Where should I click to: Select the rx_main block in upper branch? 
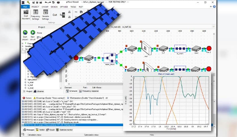pyautogui.click(x=180, y=49)
